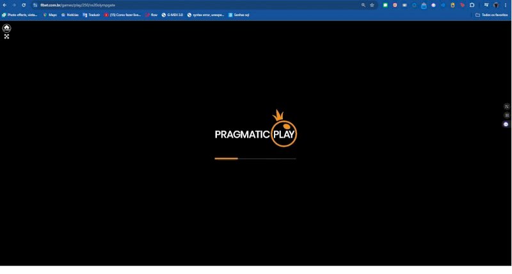
Task: Click the middle round icon on right edge
Action: click(x=507, y=115)
